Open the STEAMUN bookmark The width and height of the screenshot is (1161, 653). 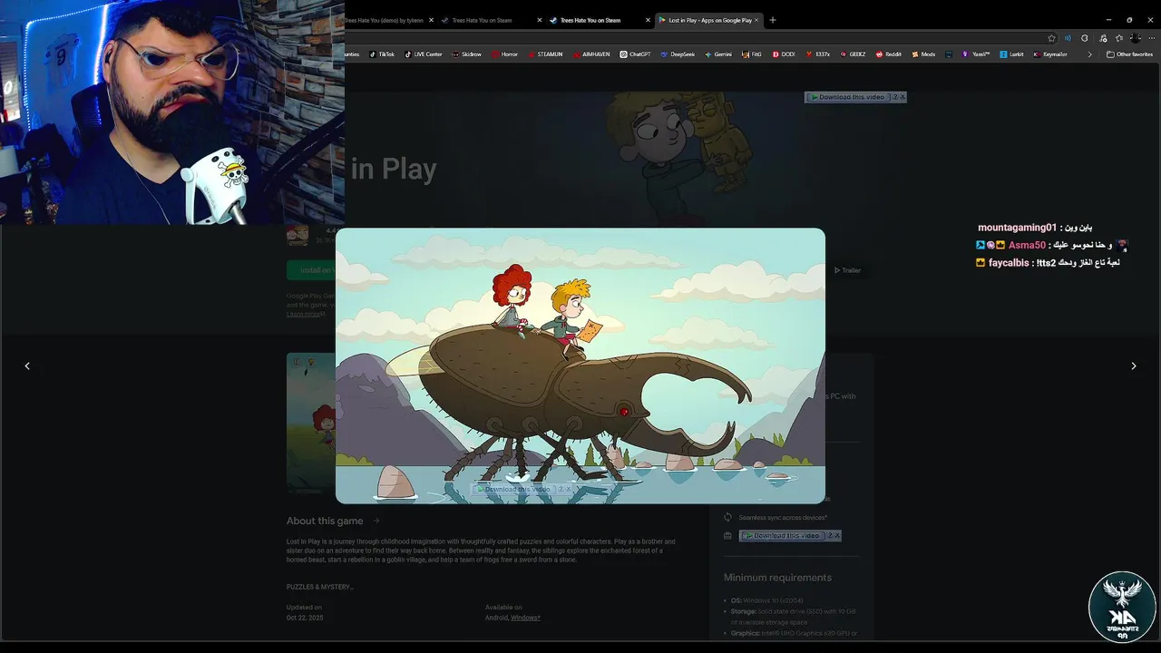pyautogui.click(x=544, y=54)
